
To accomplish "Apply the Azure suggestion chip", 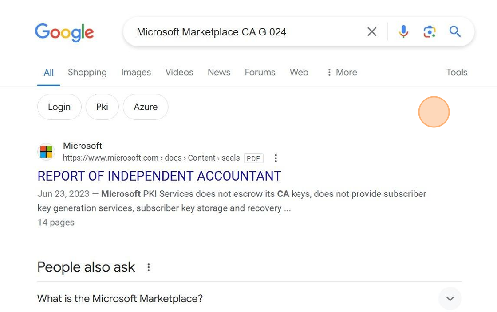I will 146,107.
